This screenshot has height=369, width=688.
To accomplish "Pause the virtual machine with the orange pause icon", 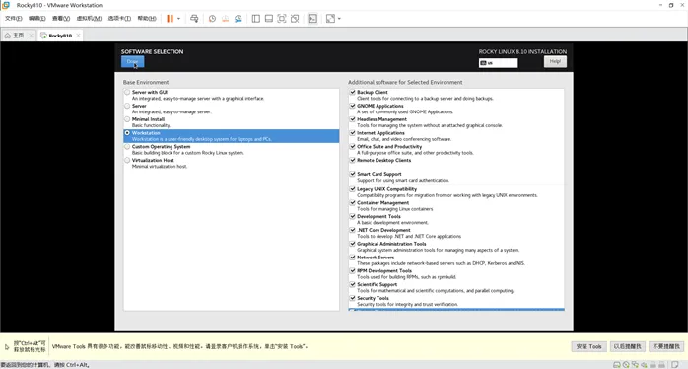I will pos(170,19).
